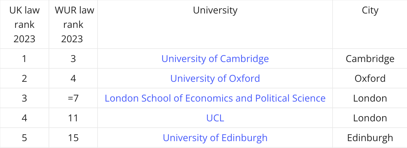Open the UCL link
The width and height of the screenshot is (407, 148).
pos(215,118)
